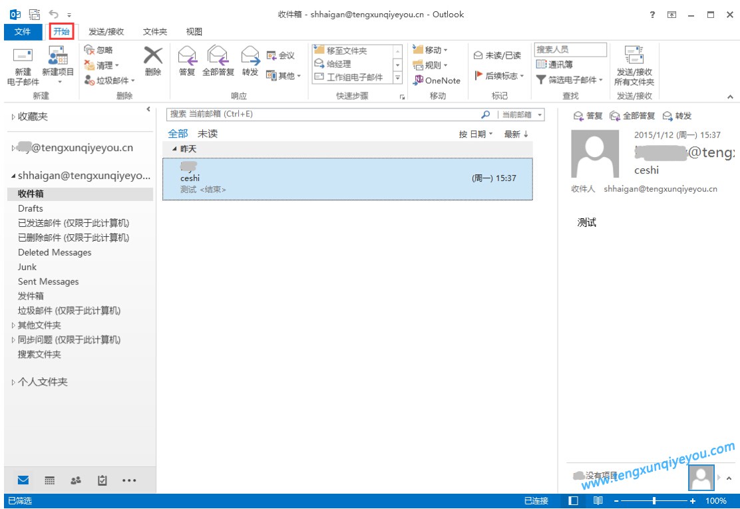
Task: Expand Other Folders (其他文件夹)
Action: click(13, 325)
